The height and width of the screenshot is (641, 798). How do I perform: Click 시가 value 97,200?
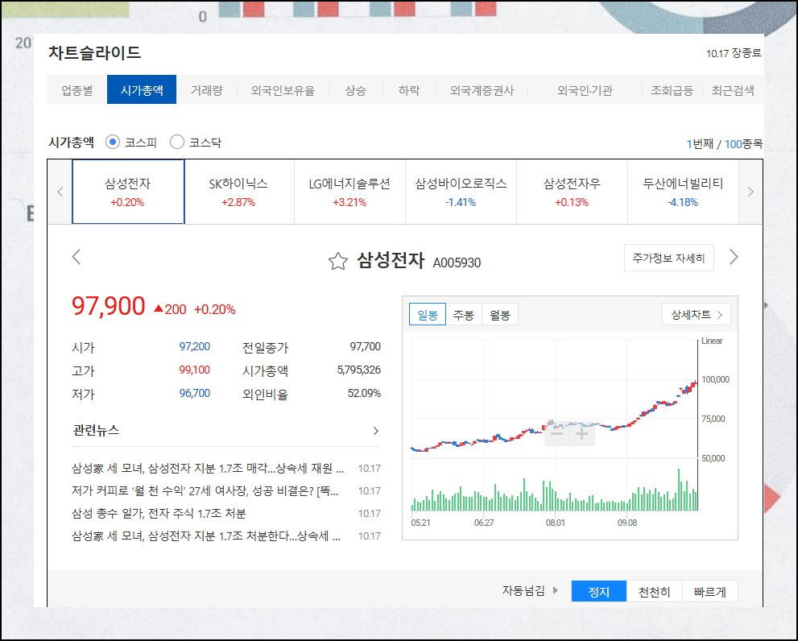(194, 347)
